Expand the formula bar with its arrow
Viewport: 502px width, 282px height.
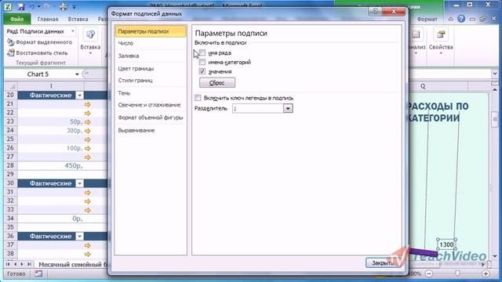(495, 74)
